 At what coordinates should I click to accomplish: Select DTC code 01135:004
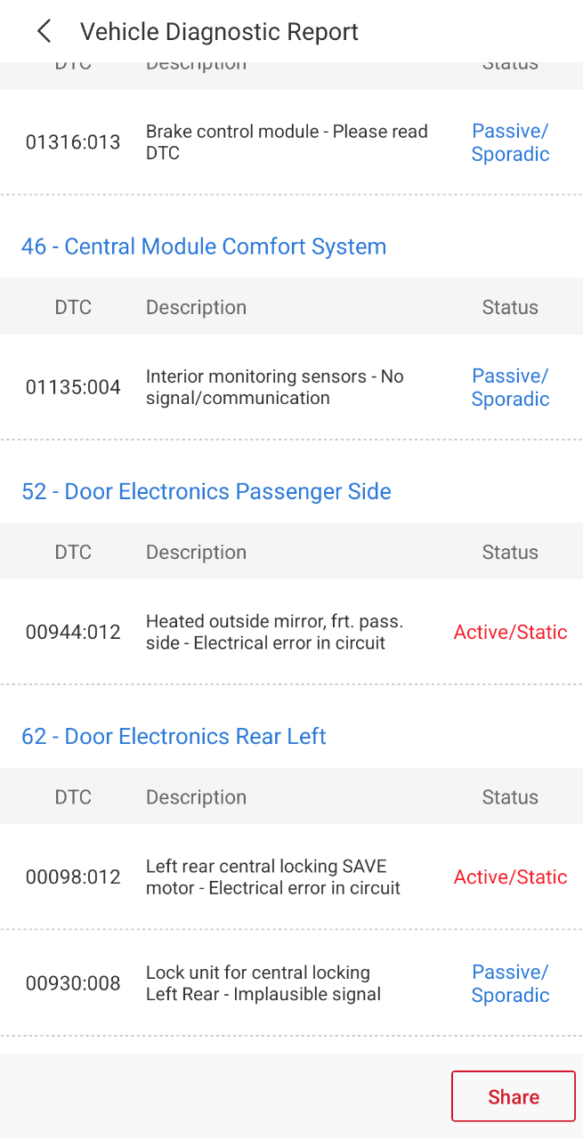[x=73, y=387]
